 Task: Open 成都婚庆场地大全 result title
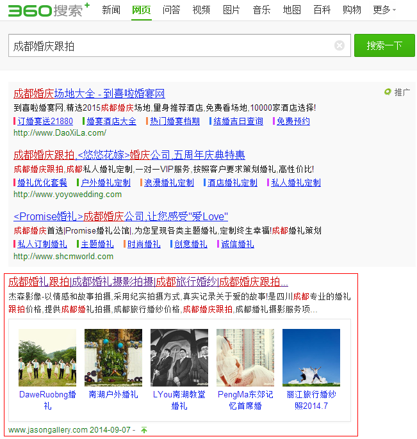[x=89, y=94]
